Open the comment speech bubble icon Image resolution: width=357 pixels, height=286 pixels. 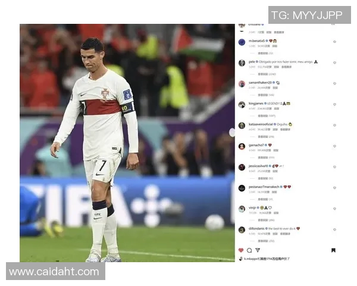[x=249, y=250]
